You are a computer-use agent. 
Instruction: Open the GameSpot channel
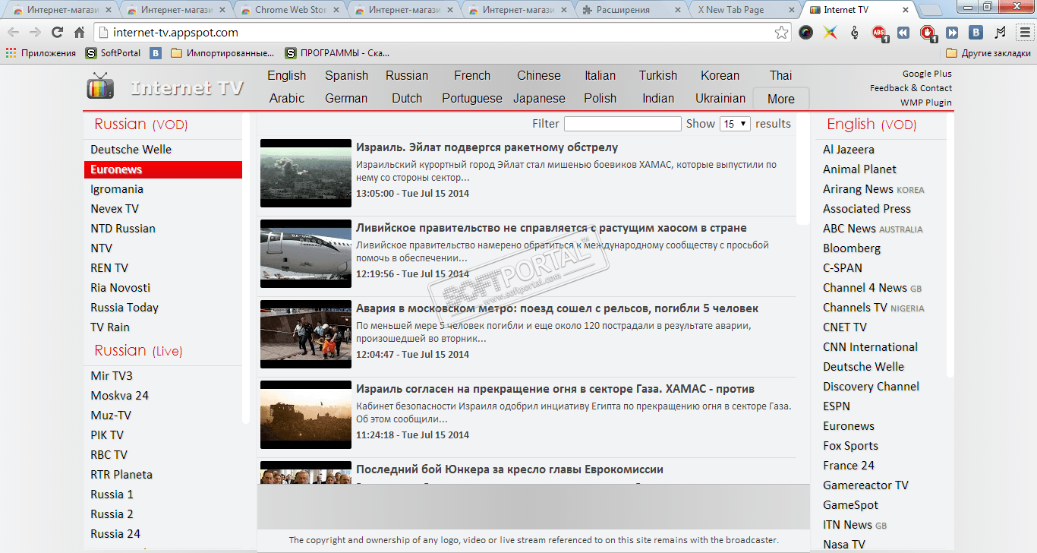pyautogui.click(x=850, y=505)
